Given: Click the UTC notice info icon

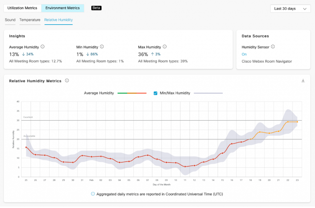Looking at the screenshot, I should (x=93, y=194).
